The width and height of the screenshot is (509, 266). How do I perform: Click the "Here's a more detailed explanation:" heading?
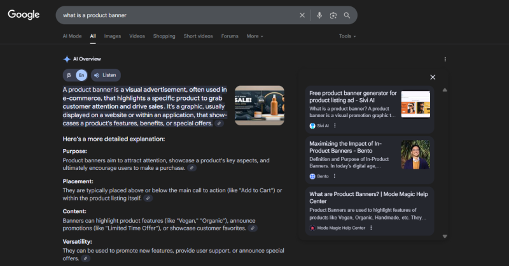[114, 139]
